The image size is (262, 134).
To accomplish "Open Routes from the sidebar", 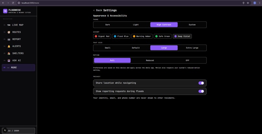I will [19, 32].
